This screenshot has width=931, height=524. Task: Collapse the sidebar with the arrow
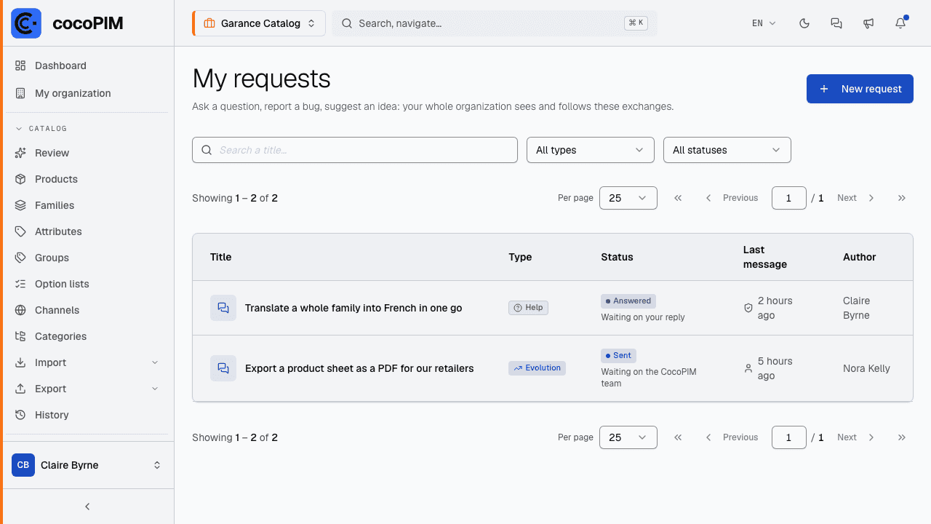87,507
